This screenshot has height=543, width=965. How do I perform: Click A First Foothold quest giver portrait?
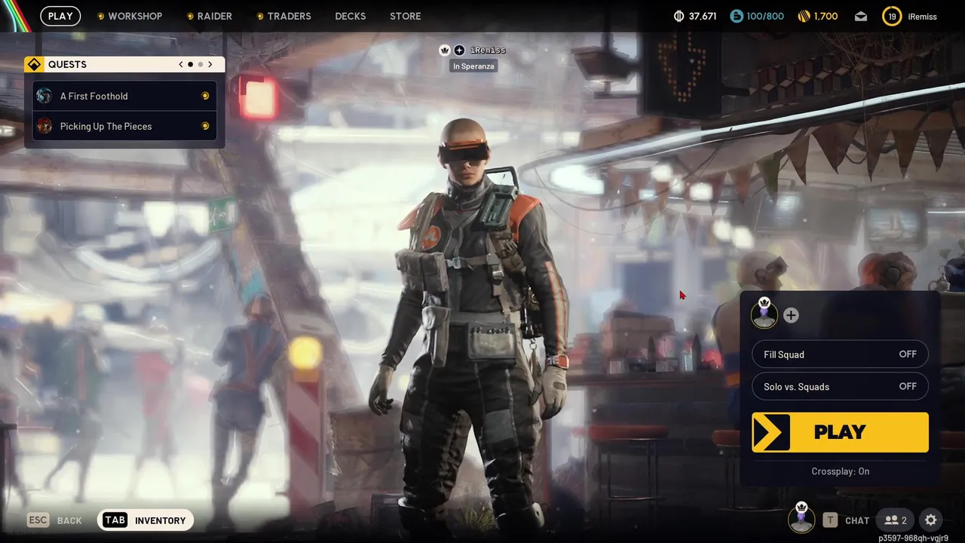[x=44, y=96]
